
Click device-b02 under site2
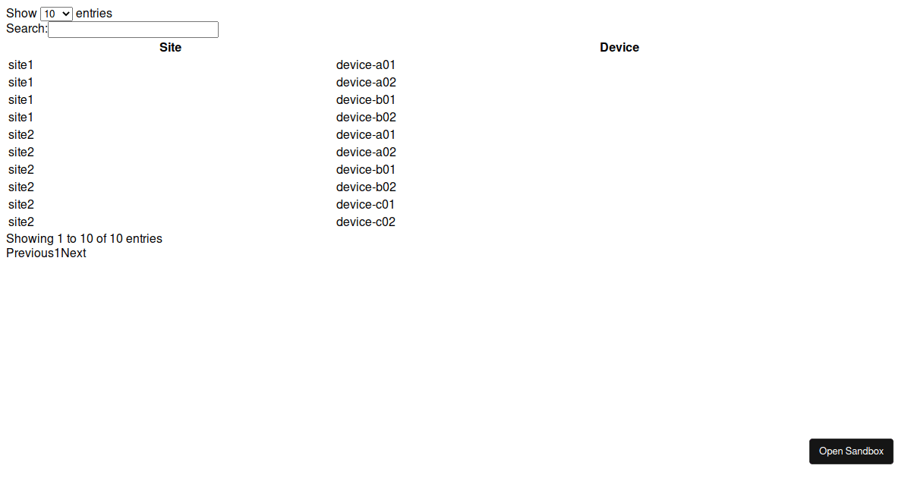coord(366,187)
